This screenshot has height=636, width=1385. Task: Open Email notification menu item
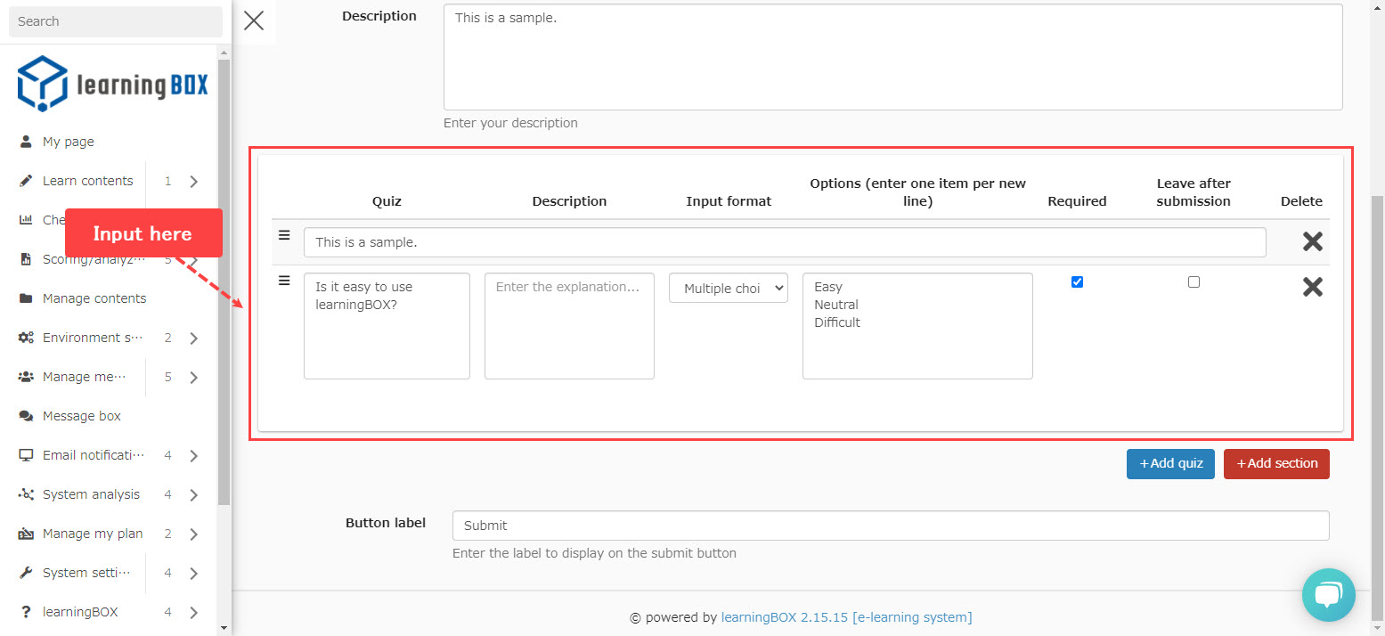pyautogui.click(x=93, y=455)
